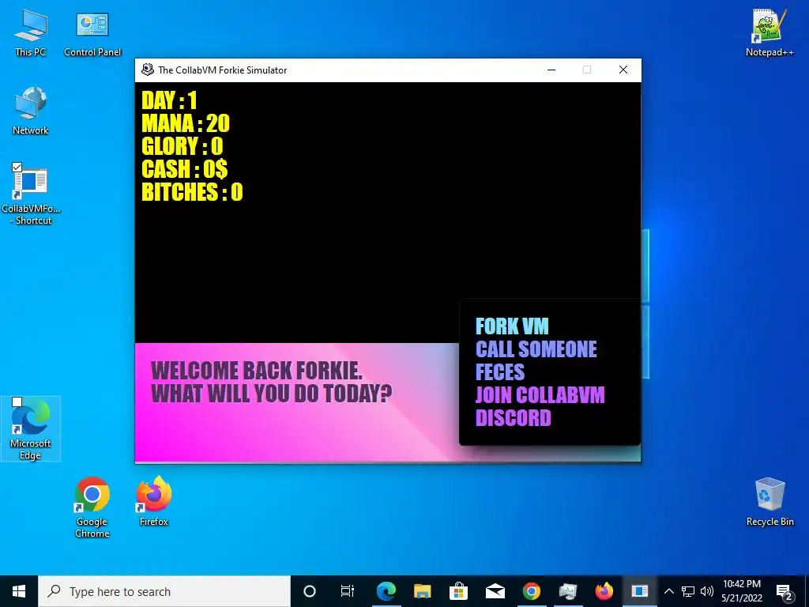The height and width of the screenshot is (607, 809).
Task: Open Task View from the taskbar
Action: coord(348,591)
